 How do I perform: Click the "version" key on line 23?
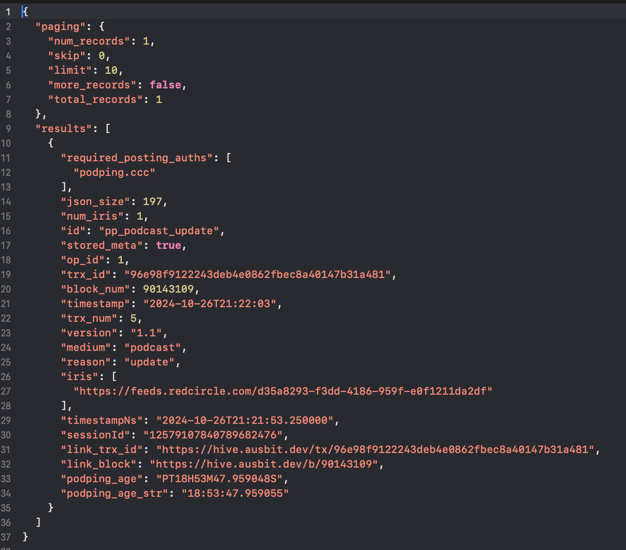[x=89, y=333]
